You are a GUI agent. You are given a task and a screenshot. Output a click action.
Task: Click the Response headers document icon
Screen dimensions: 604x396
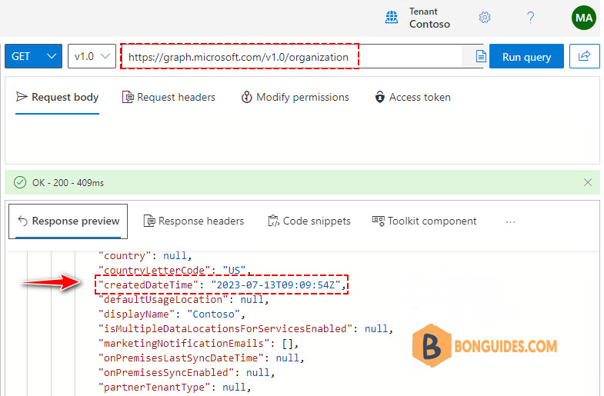(x=149, y=221)
